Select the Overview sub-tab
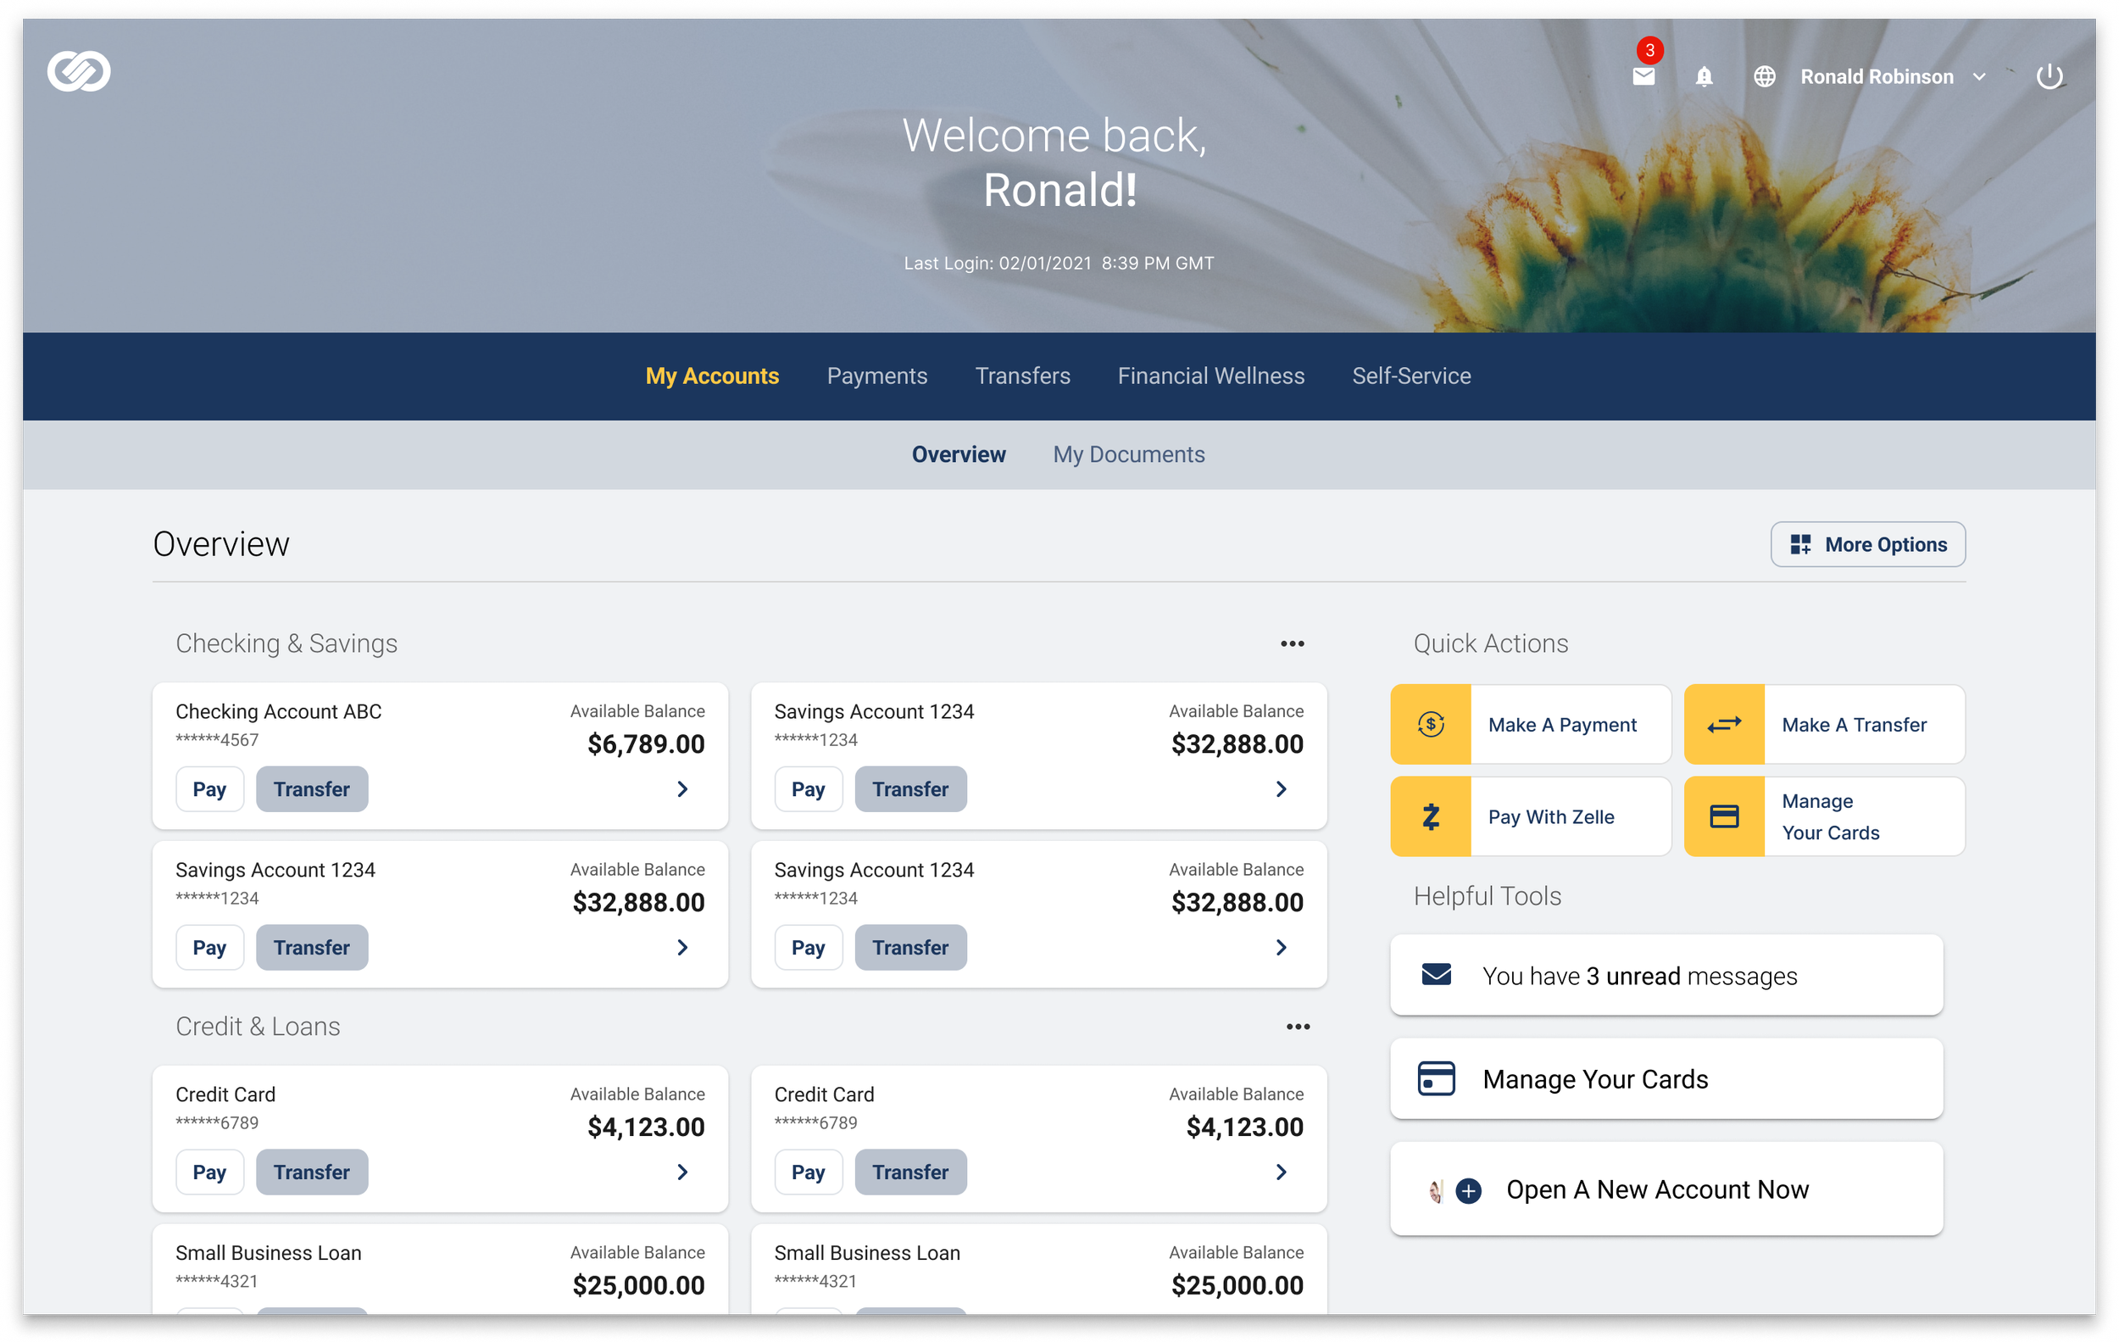The image size is (2119, 1342). tap(959, 454)
